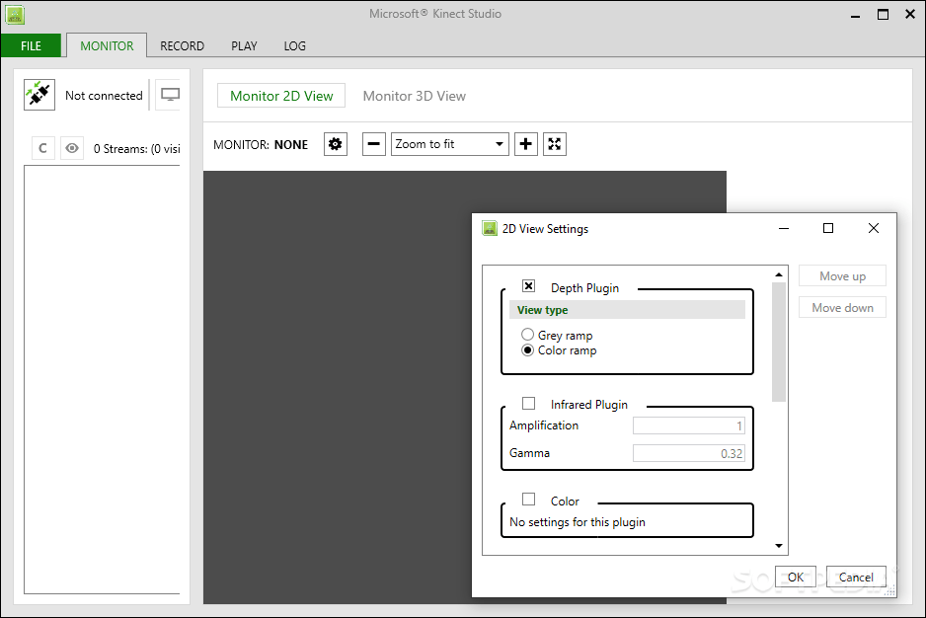
Task: Click the fit-to-screen expand icon
Action: click(555, 144)
